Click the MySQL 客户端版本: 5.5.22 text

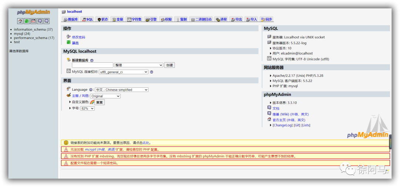[292, 81]
